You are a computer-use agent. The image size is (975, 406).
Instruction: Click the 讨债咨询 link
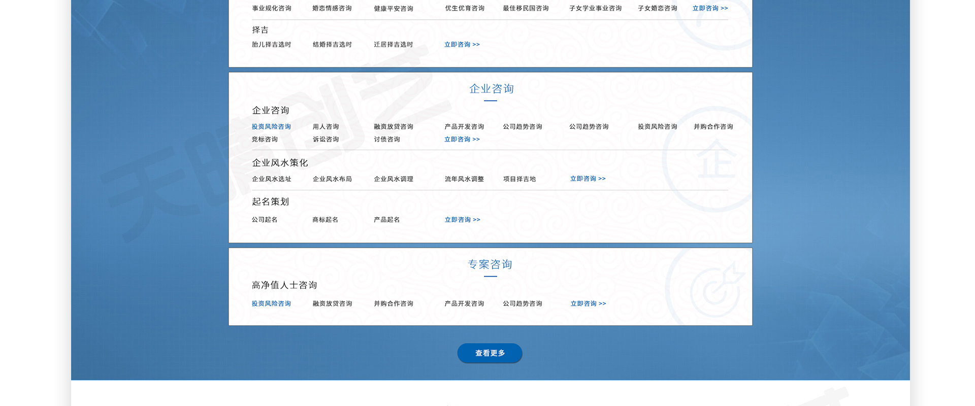point(387,140)
